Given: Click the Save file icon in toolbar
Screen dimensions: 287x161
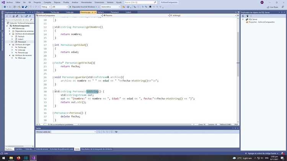Looking at the screenshot, I should pyautogui.click(x=23, y=7).
